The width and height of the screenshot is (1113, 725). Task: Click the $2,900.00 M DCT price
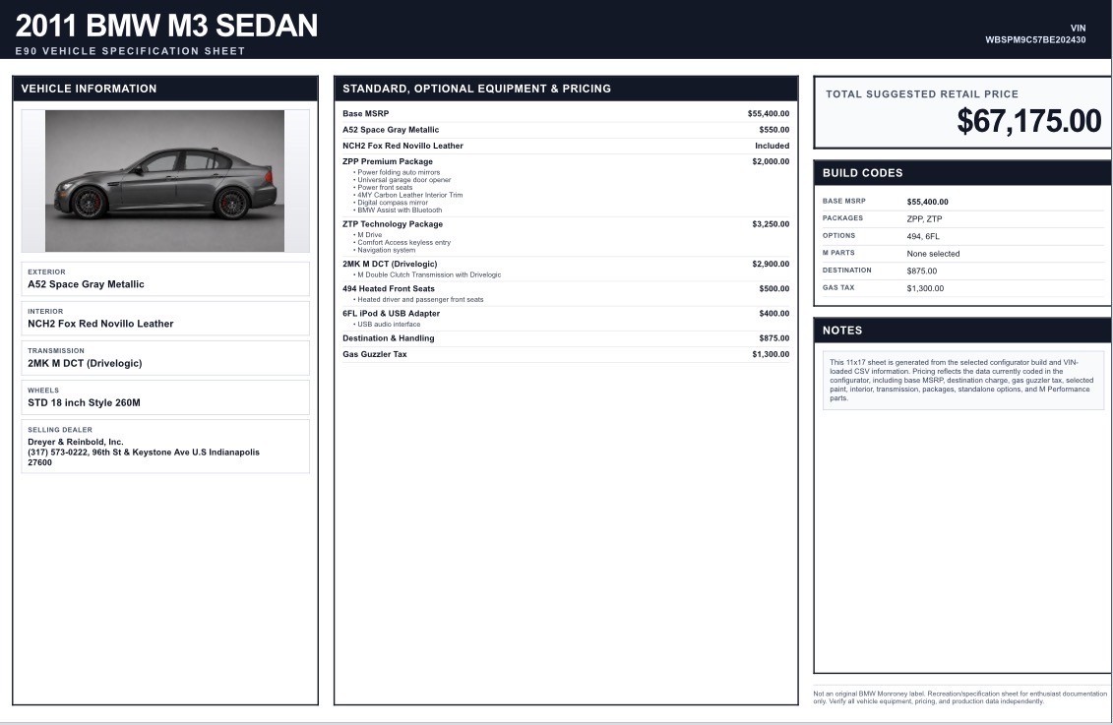[771, 264]
